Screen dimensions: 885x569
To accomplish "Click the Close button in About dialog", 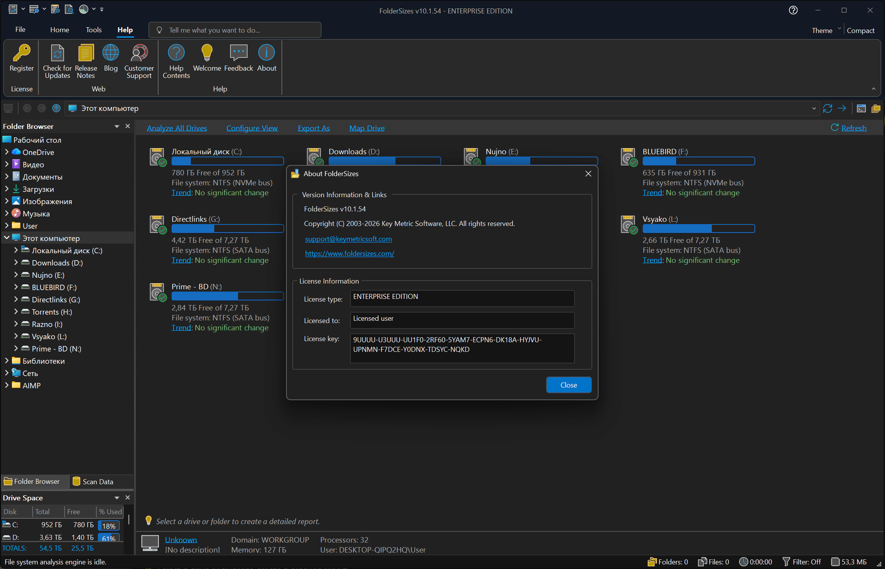I will click(x=569, y=385).
